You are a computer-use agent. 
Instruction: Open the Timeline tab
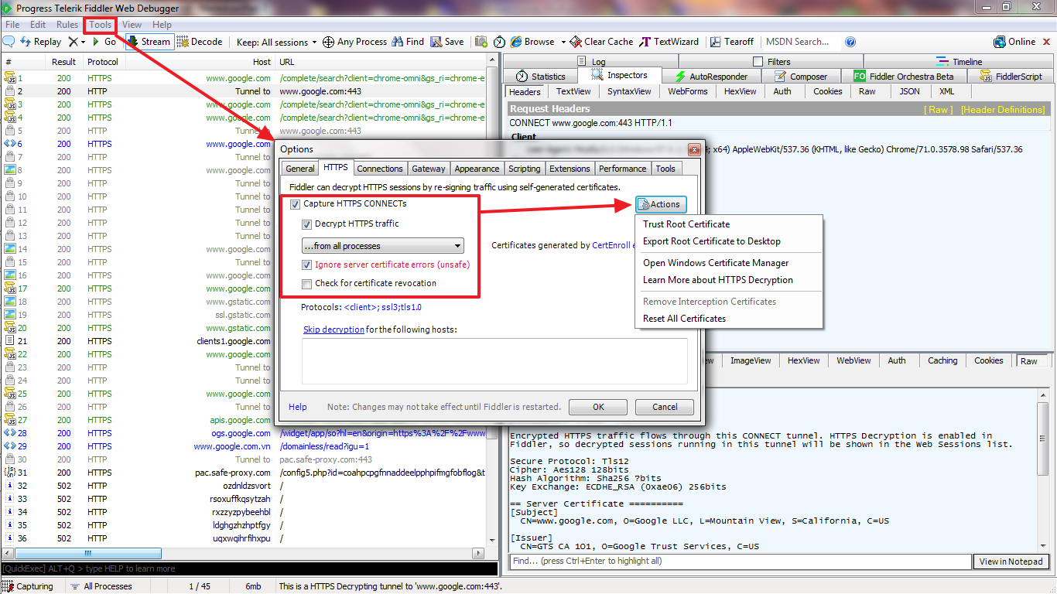click(x=960, y=62)
